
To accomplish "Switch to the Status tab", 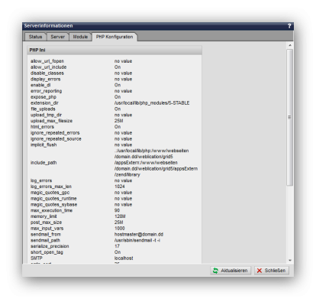I will 35,37.
